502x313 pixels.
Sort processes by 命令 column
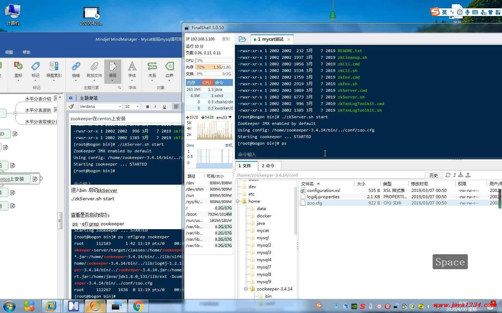223,82
